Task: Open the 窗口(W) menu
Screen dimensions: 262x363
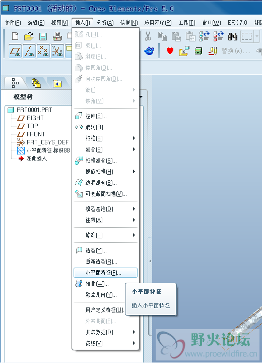Action: (x=212, y=23)
